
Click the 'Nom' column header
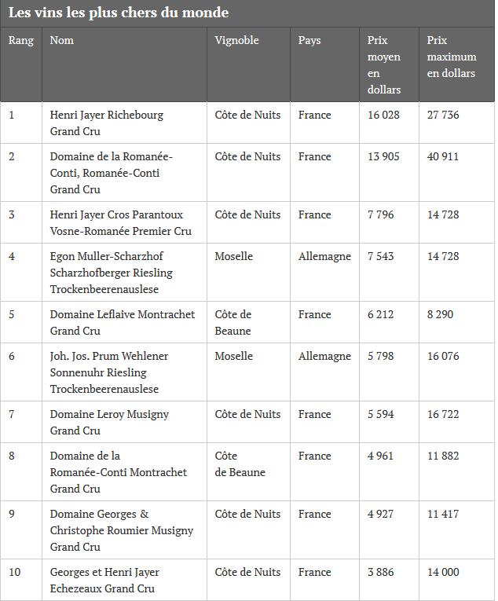(62, 40)
